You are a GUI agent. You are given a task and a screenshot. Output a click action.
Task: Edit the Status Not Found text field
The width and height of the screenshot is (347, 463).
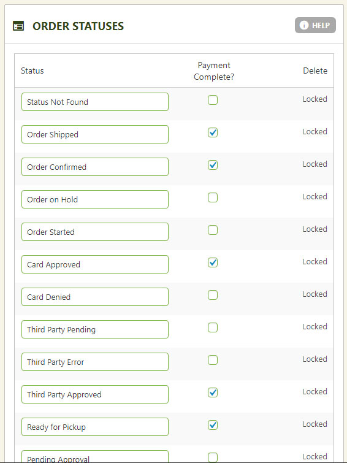(x=95, y=102)
